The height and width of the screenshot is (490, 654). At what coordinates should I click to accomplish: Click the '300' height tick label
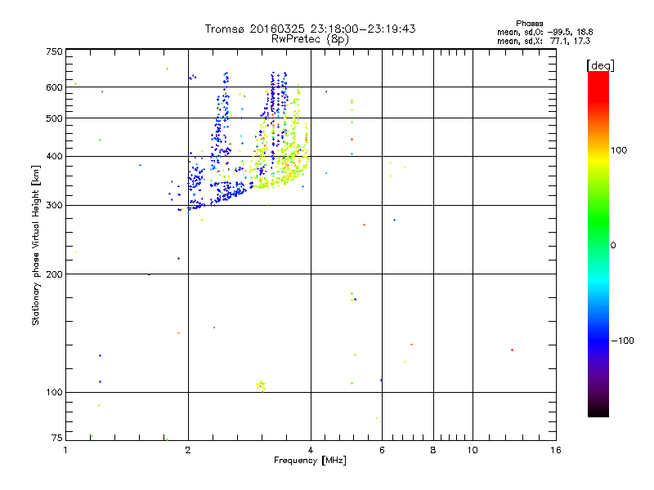[54, 206]
